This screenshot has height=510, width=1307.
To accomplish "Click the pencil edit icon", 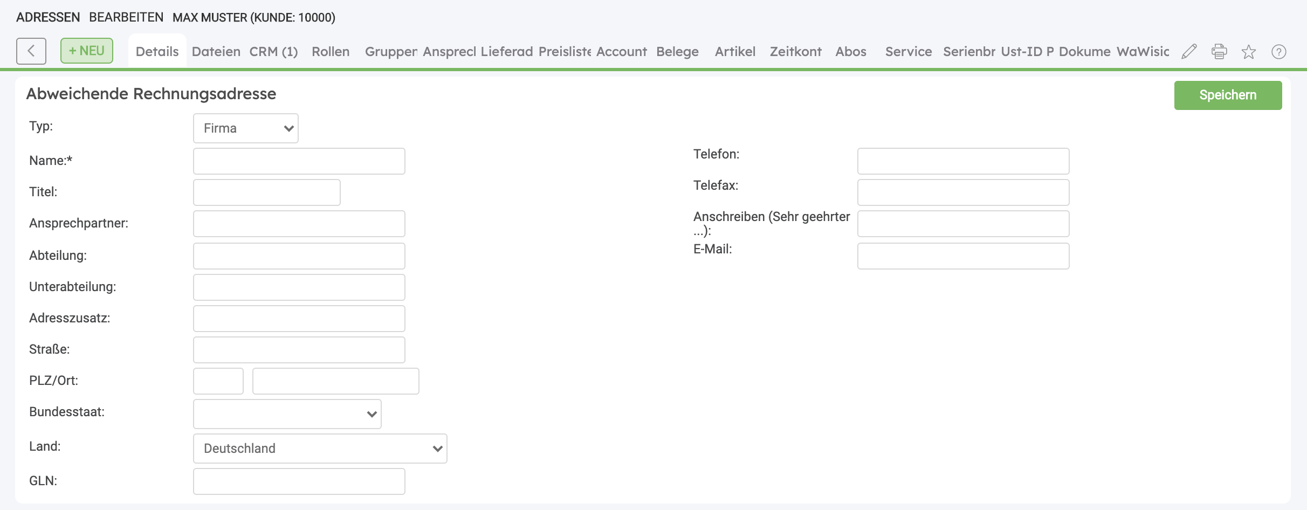I will (1189, 52).
